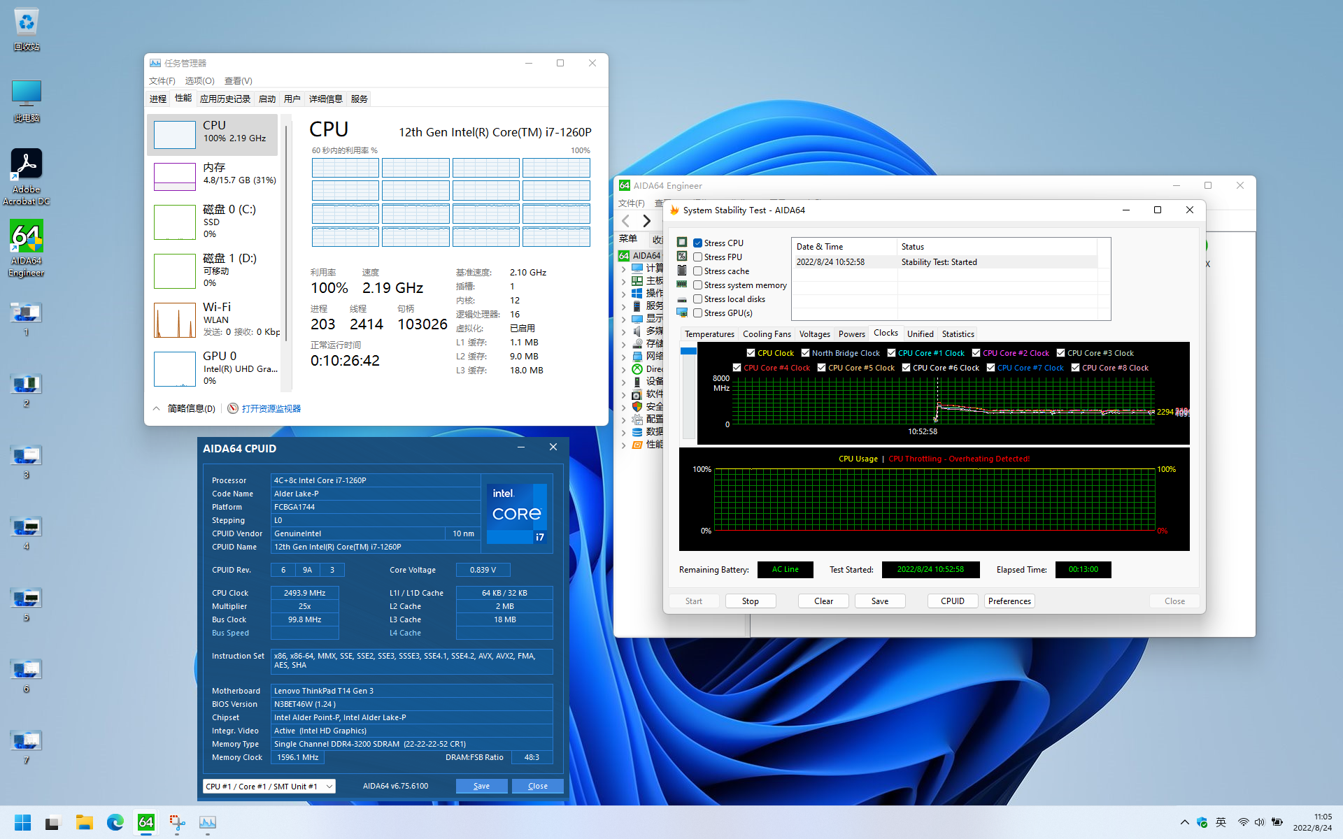Expand the last collapsed node in the AIDA64 tree
This screenshot has height=839, width=1343.
(623, 445)
